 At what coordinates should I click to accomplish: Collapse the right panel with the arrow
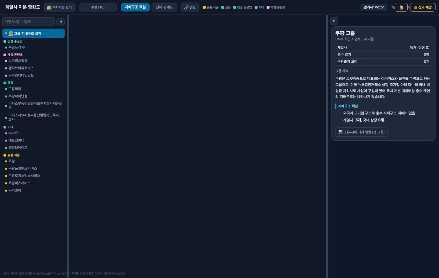[x=334, y=21]
